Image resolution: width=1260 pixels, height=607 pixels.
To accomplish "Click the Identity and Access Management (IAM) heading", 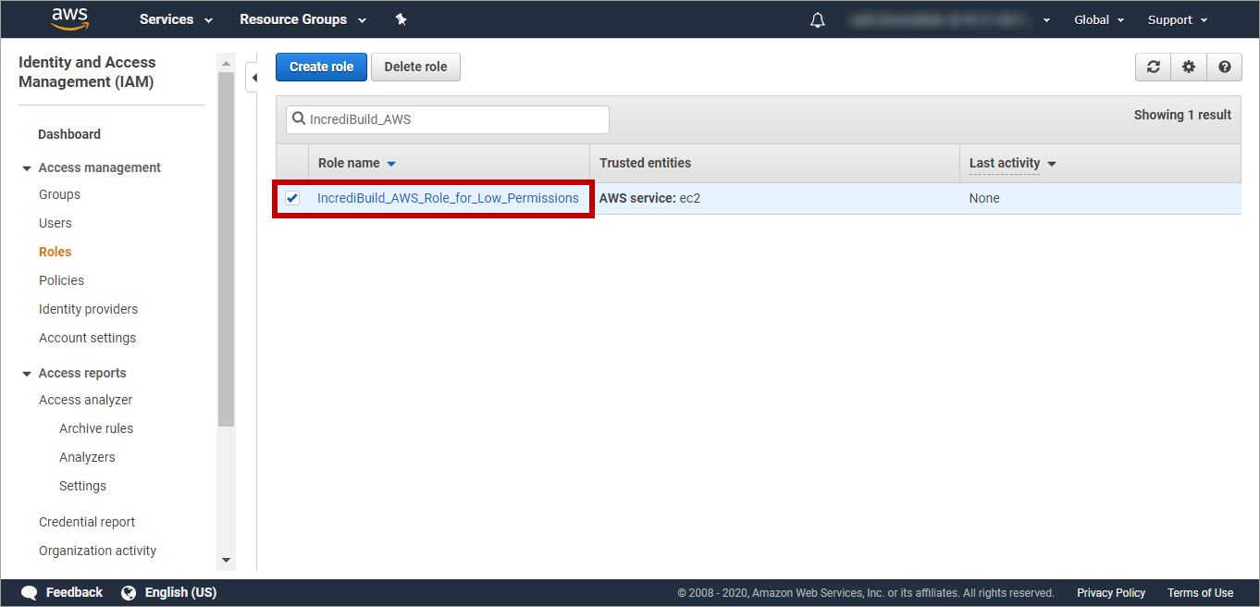I will (87, 72).
